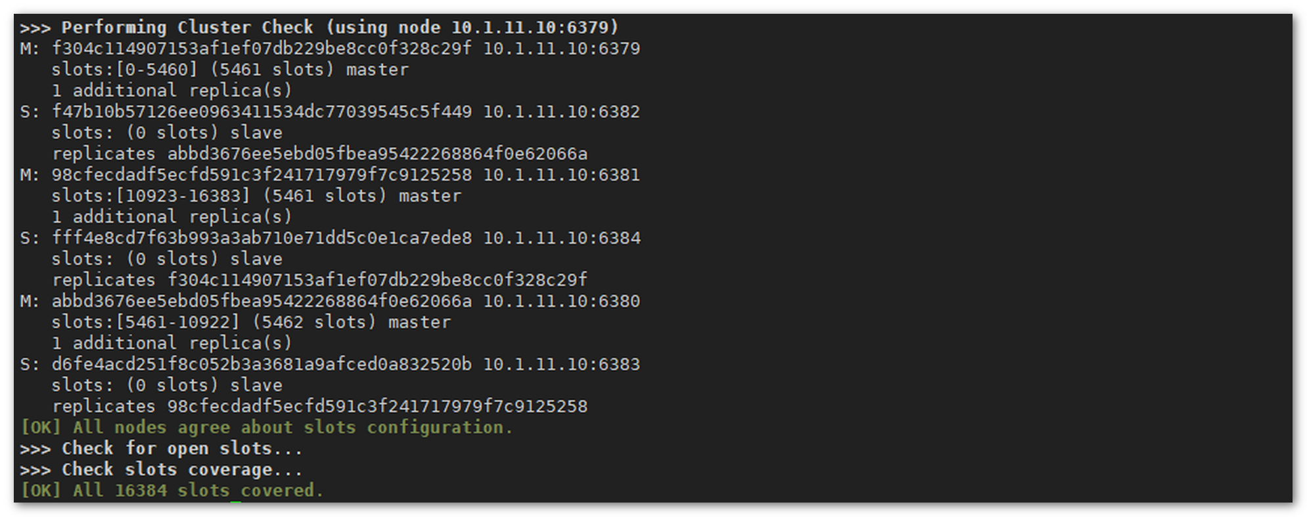The height and width of the screenshot is (517, 1307).
Task: Click the address 10.1.11.10:6379 on first master line
Action: tap(561, 49)
